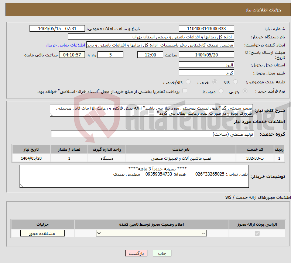Click the response deadline date 1404/05/20 field
291x263 pixels.
[x=206, y=55]
